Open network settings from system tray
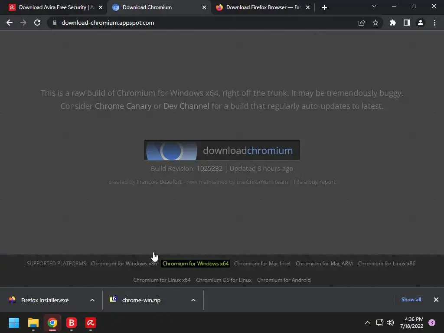 coord(380,323)
